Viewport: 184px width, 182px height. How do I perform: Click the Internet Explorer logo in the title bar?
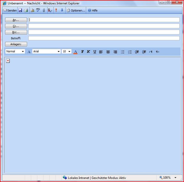point(5,3)
